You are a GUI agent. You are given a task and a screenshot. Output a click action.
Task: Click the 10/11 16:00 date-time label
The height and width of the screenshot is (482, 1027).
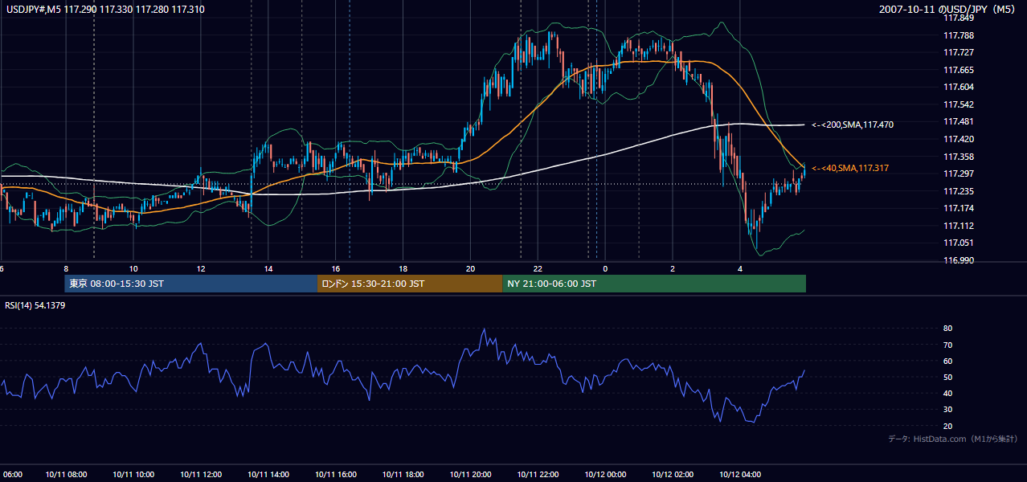coord(336,475)
